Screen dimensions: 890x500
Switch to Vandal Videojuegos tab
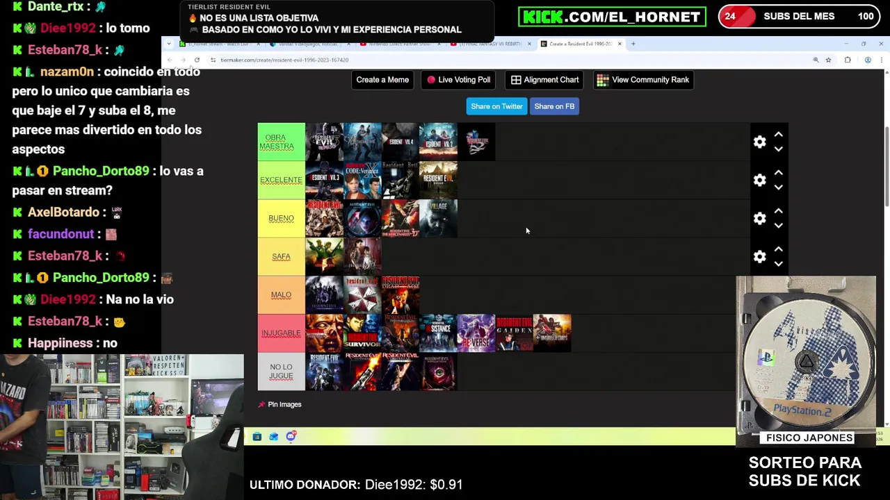[x=309, y=44]
